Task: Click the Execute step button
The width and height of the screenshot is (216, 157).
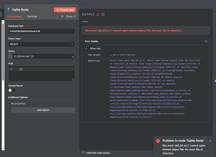Action: (x=65, y=10)
